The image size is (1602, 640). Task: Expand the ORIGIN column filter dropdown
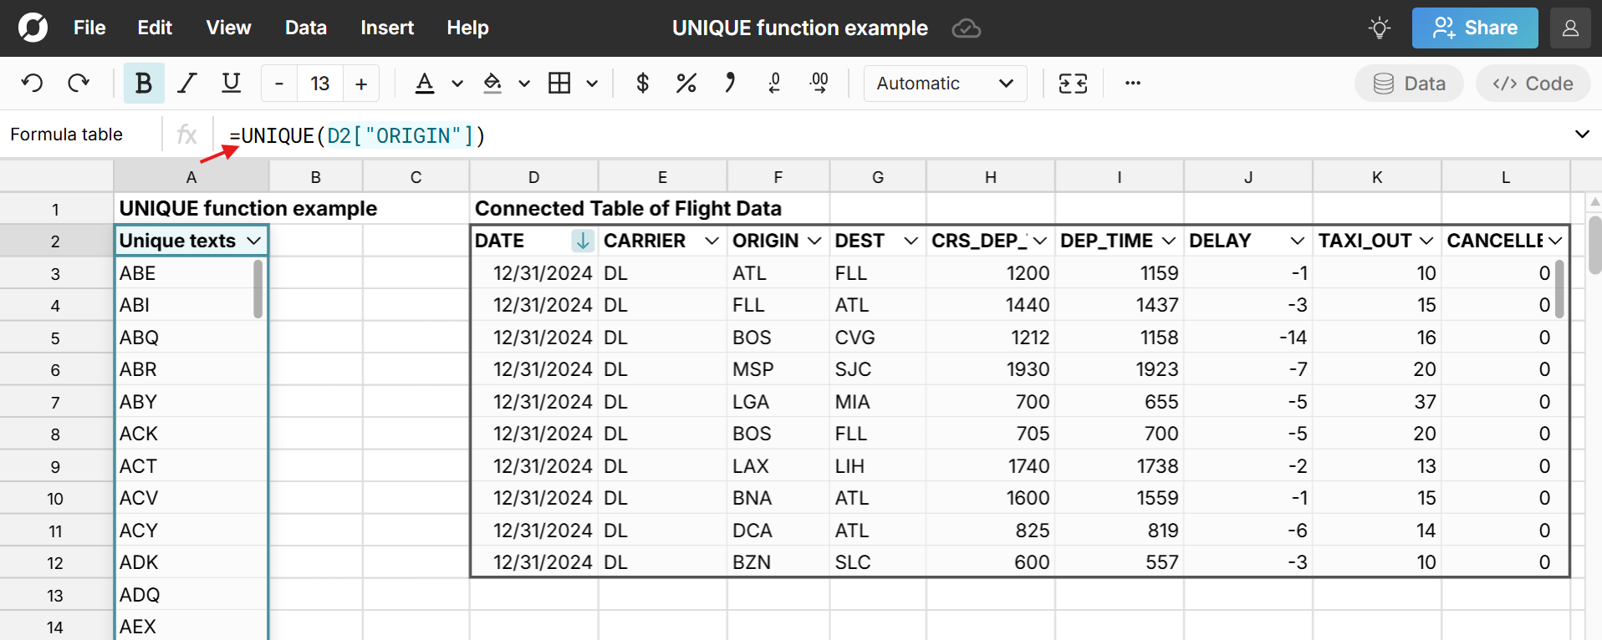814,241
